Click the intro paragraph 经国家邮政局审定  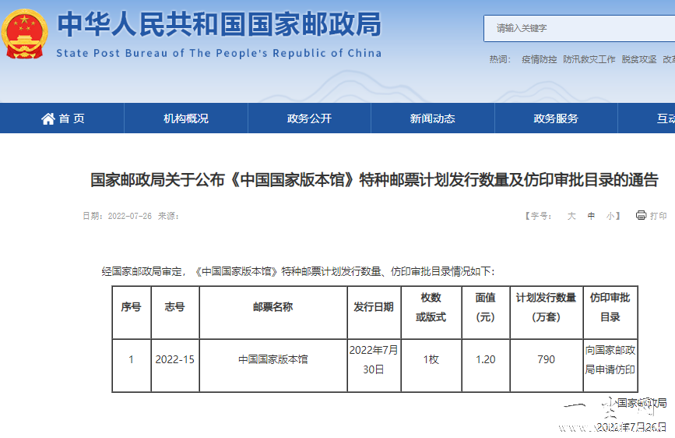click(298, 271)
